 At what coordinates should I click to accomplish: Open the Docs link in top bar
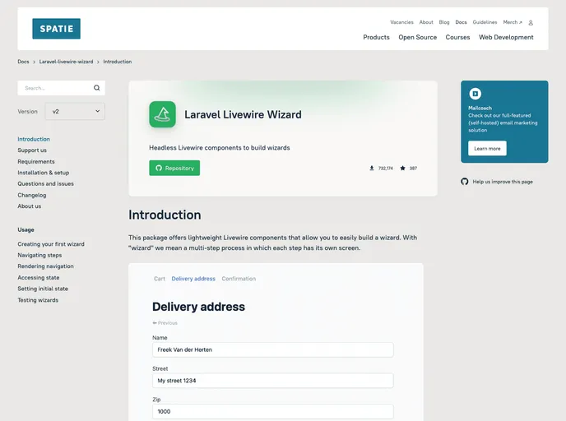(x=461, y=22)
